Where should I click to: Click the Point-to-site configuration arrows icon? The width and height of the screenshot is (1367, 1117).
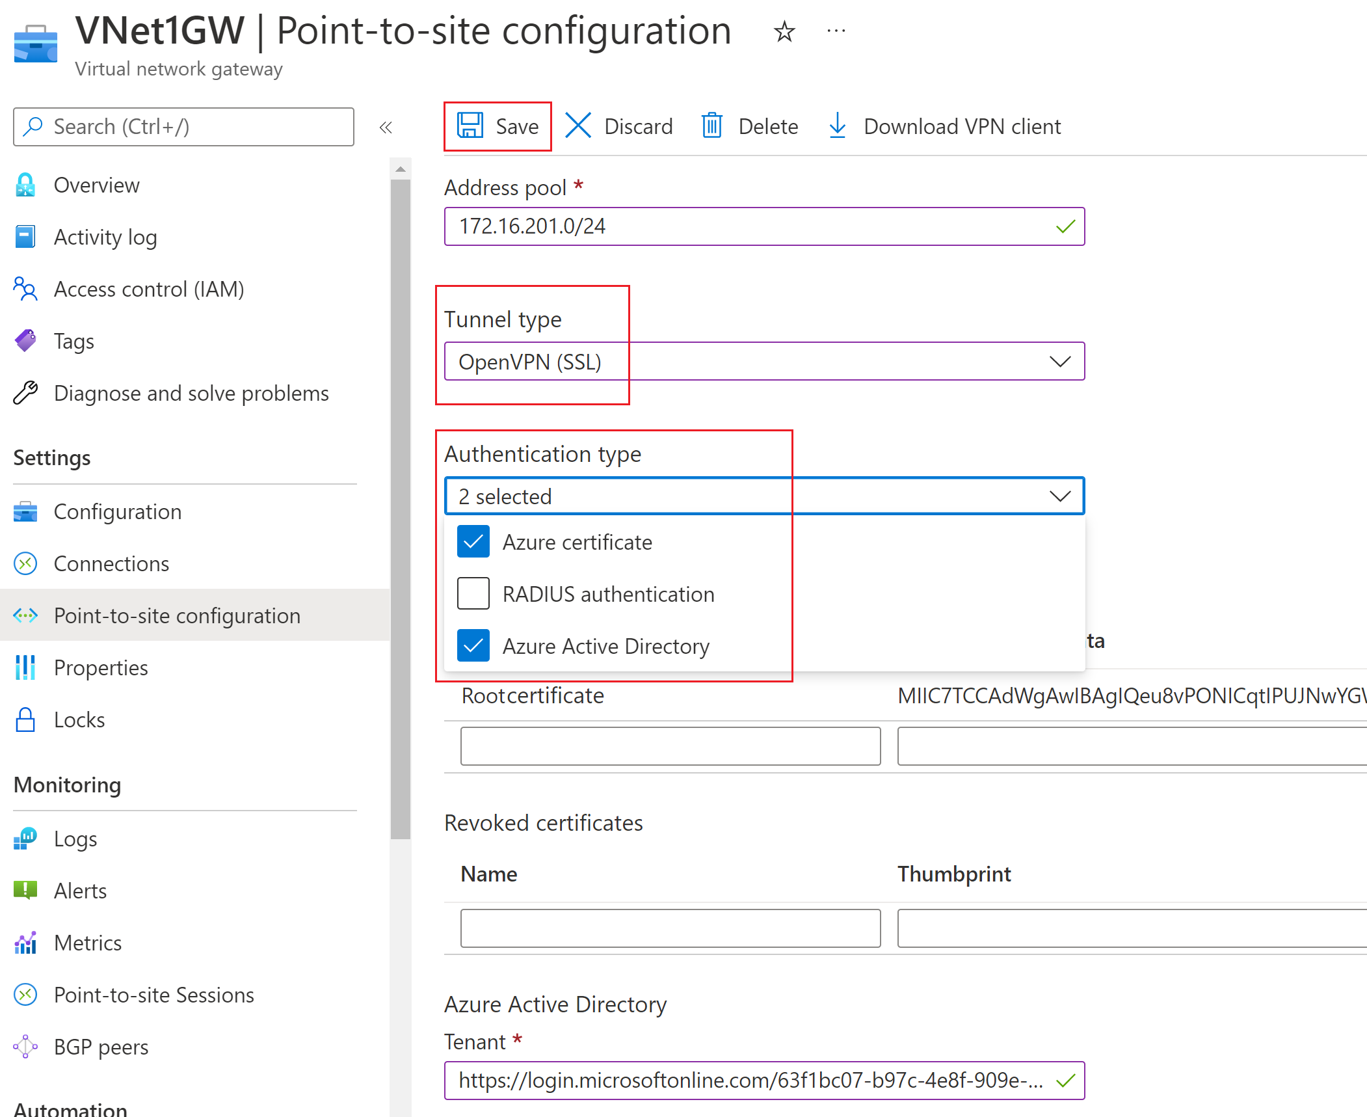[25, 615]
